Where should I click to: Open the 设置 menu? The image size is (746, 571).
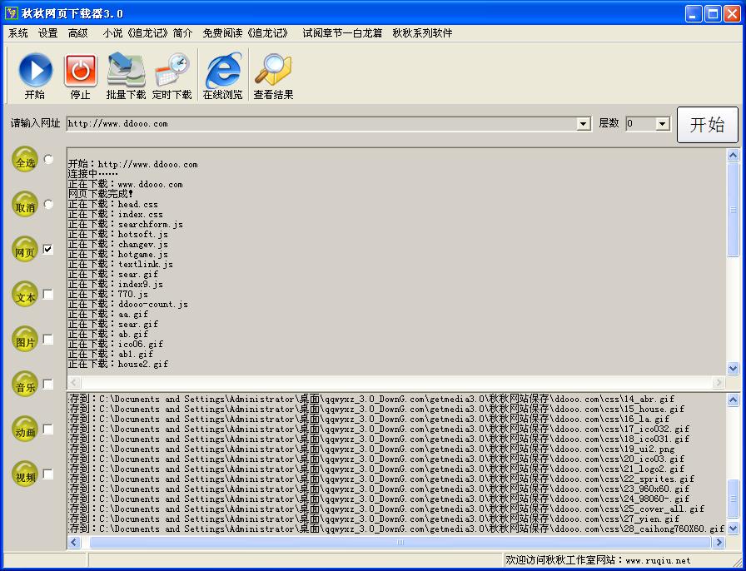click(x=48, y=33)
